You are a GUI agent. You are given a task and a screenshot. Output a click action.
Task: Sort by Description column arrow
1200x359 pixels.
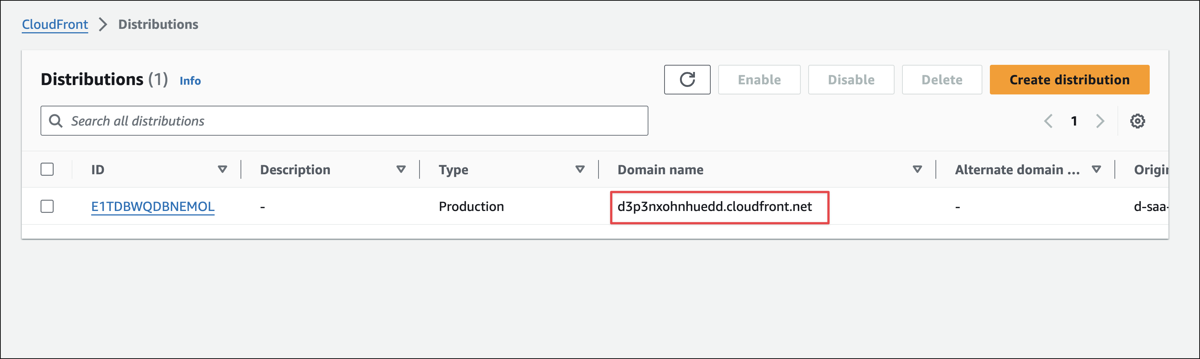(x=401, y=169)
